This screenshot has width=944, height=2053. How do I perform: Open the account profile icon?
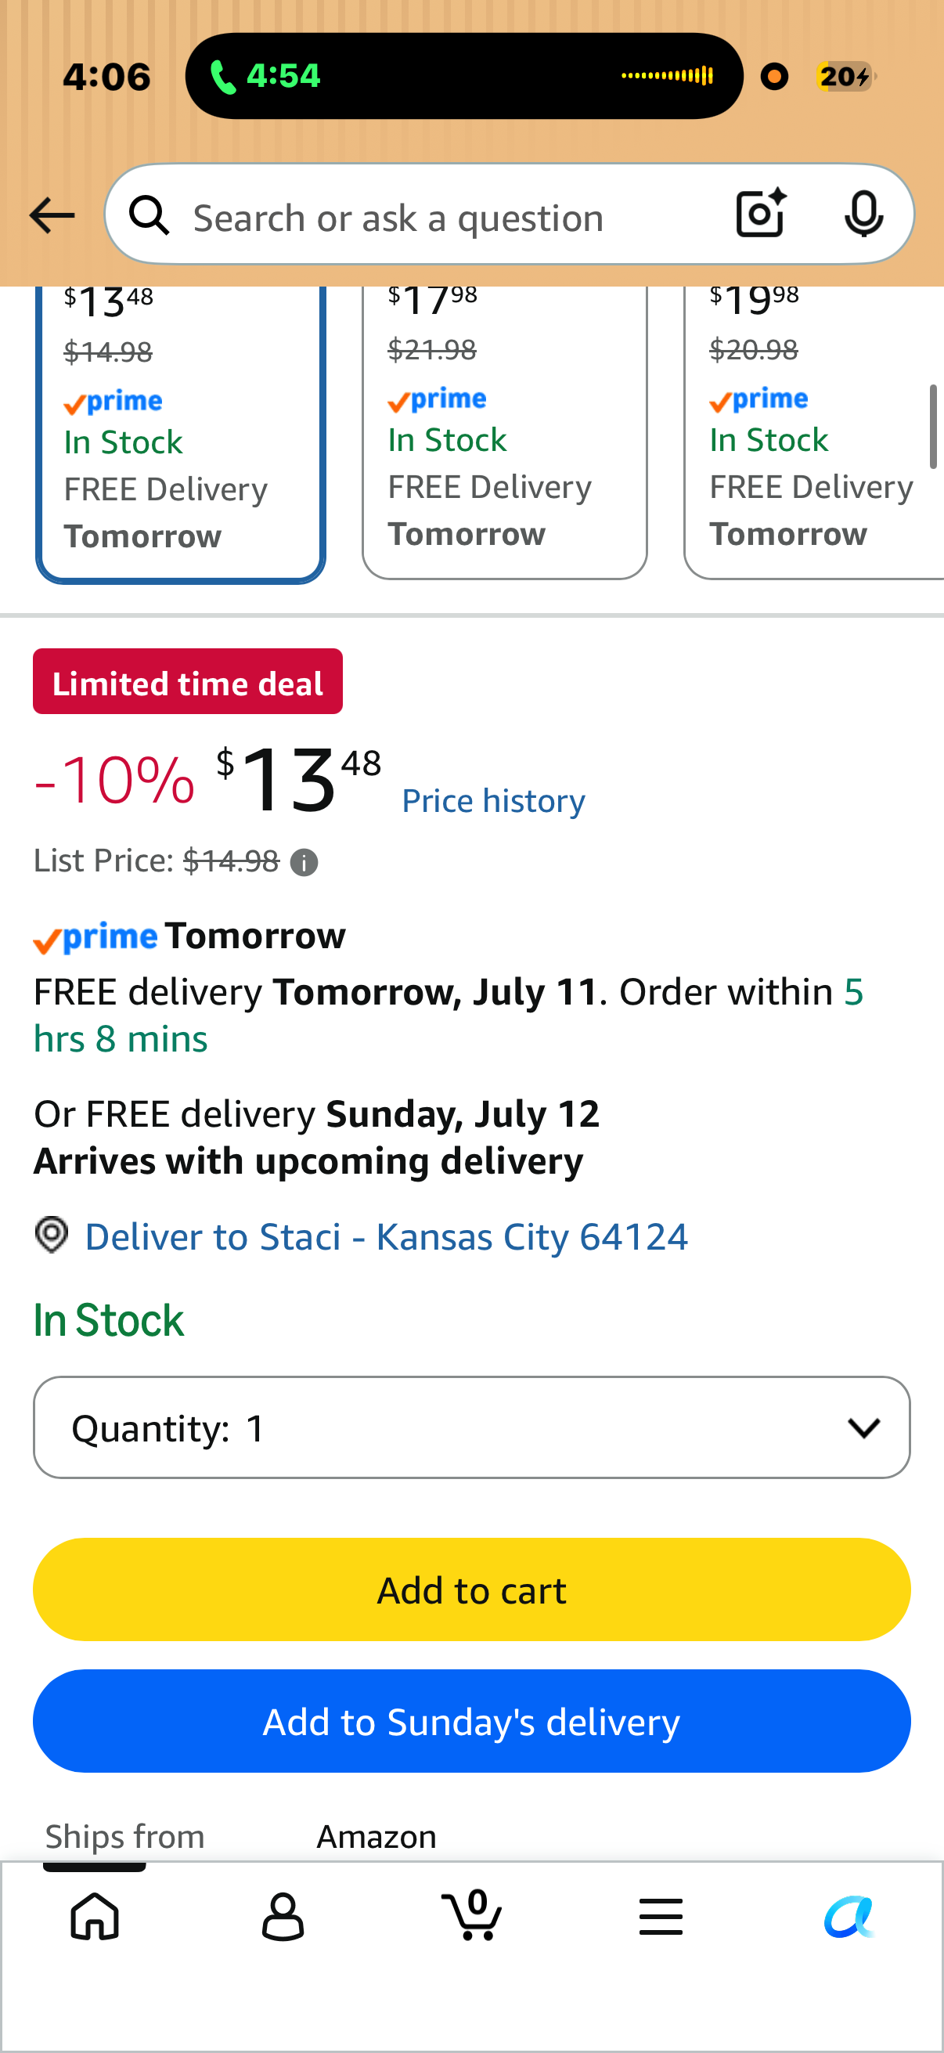pyautogui.click(x=283, y=1916)
